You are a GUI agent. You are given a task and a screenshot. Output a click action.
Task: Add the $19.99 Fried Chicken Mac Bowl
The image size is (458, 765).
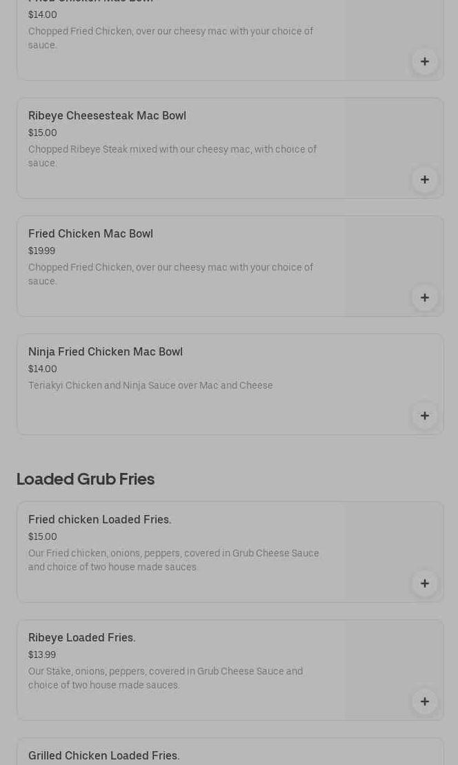424,298
